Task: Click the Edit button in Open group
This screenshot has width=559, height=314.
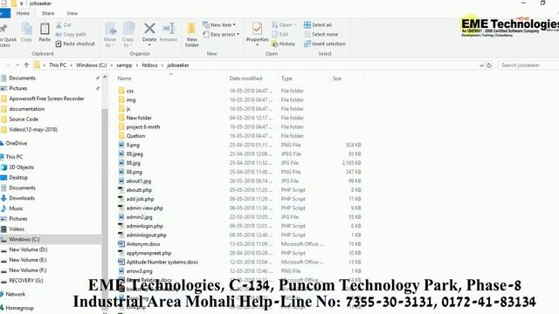Action: pyautogui.click(x=280, y=34)
